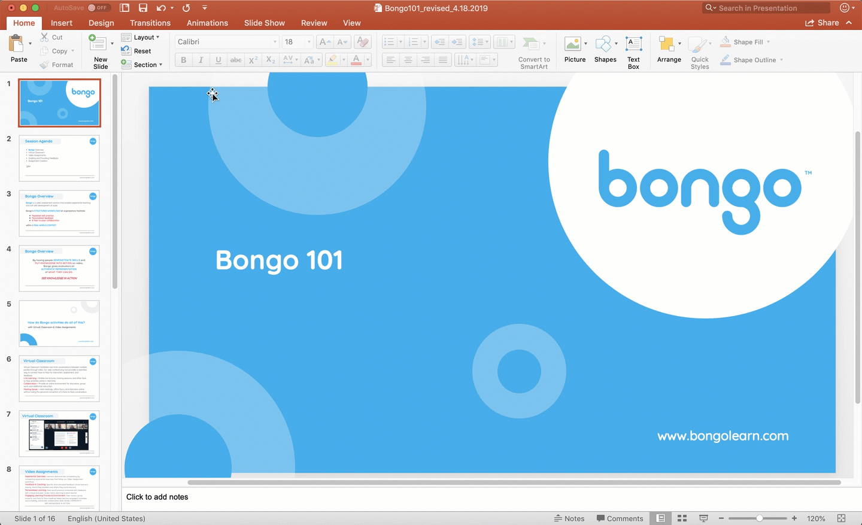Click the zoom slider handle
862x525 pixels.
tap(759, 518)
